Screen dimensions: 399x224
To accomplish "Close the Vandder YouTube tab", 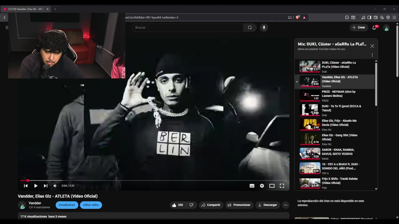I will 48,9.
